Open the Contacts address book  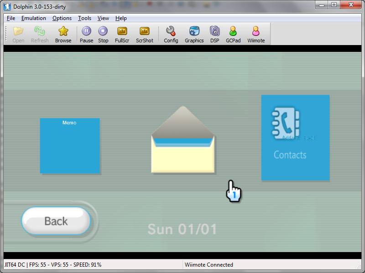click(295, 138)
